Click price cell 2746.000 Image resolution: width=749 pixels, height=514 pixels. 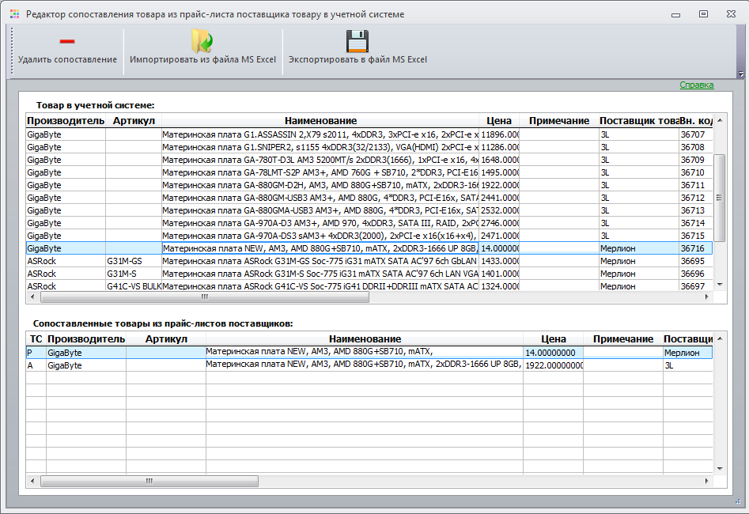[x=499, y=223]
